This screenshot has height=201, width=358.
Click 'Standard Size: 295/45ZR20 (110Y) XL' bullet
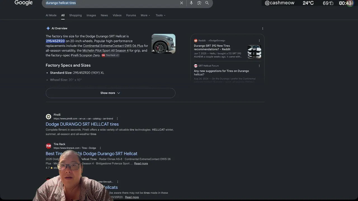point(77,73)
